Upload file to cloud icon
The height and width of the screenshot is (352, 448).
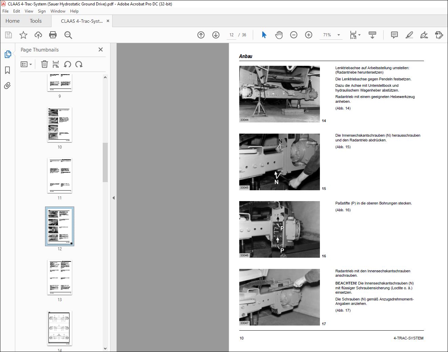38,35
